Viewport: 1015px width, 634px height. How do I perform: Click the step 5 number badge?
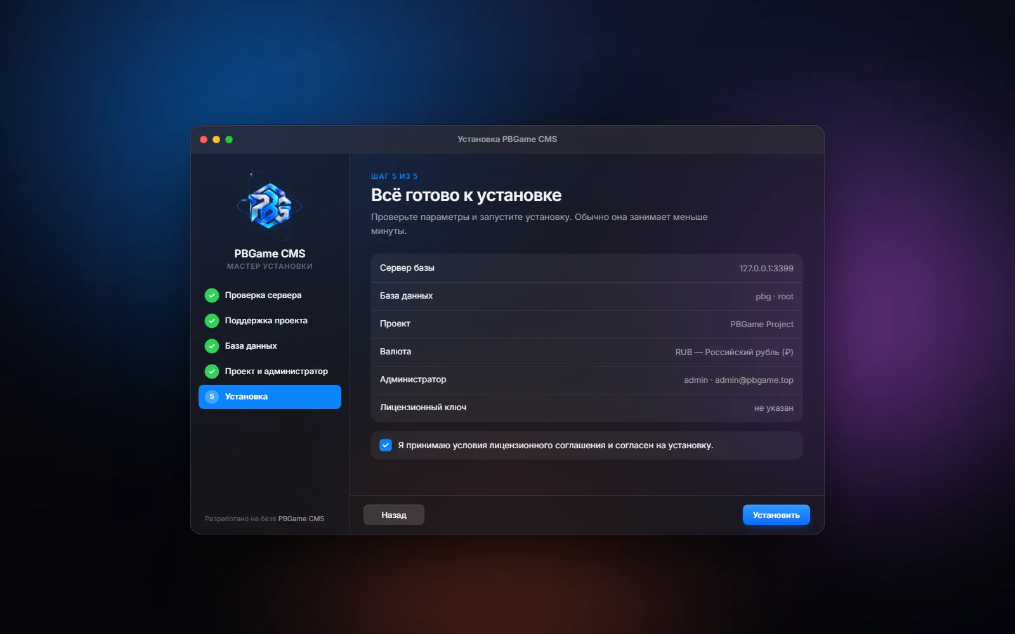[x=212, y=397]
